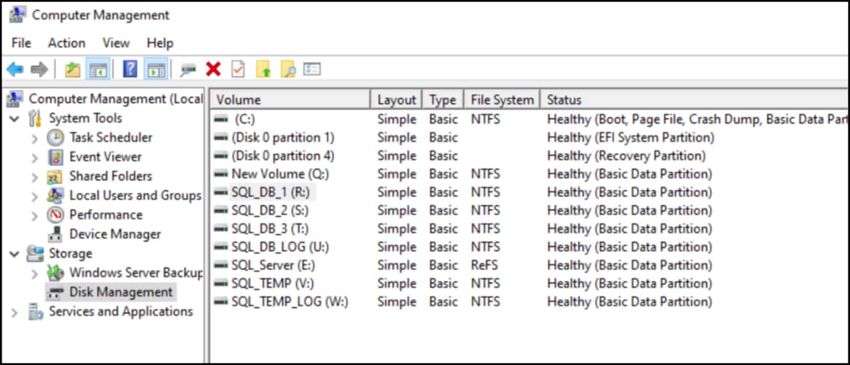Click the Services and Applications label

[121, 311]
